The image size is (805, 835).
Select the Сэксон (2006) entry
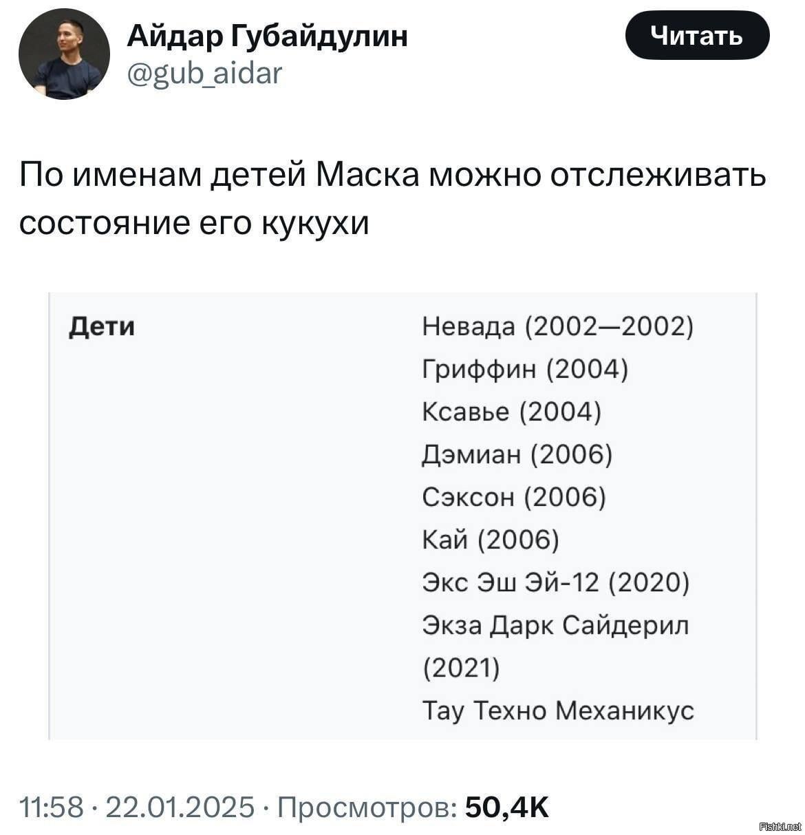tap(514, 496)
